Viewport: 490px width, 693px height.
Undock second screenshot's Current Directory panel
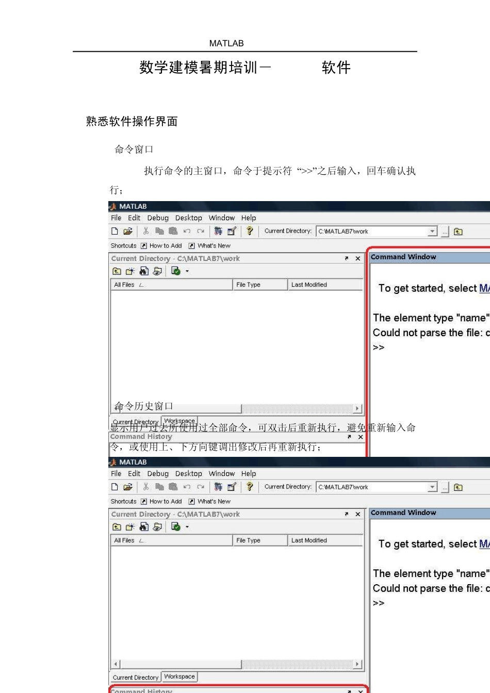pos(347,514)
